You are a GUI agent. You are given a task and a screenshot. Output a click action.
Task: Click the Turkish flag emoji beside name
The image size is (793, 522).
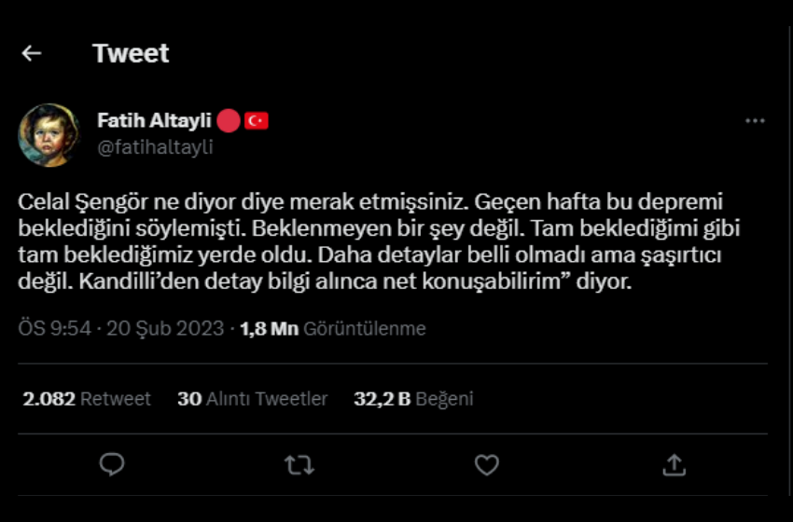click(257, 121)
